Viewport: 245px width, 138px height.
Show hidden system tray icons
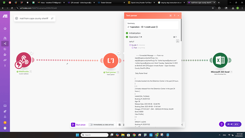tap(219, 135)
